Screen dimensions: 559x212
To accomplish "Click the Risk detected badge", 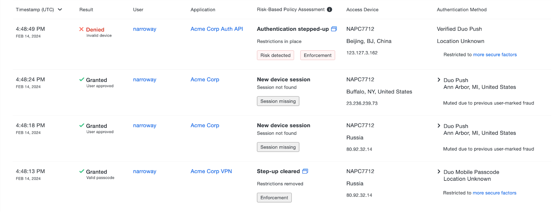I will pos(275,55).
